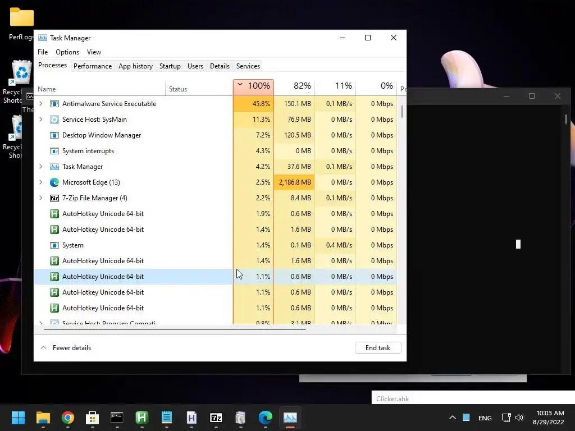Open the File menu
This screenshot has height=431, width=575.
tap(43, 52)
